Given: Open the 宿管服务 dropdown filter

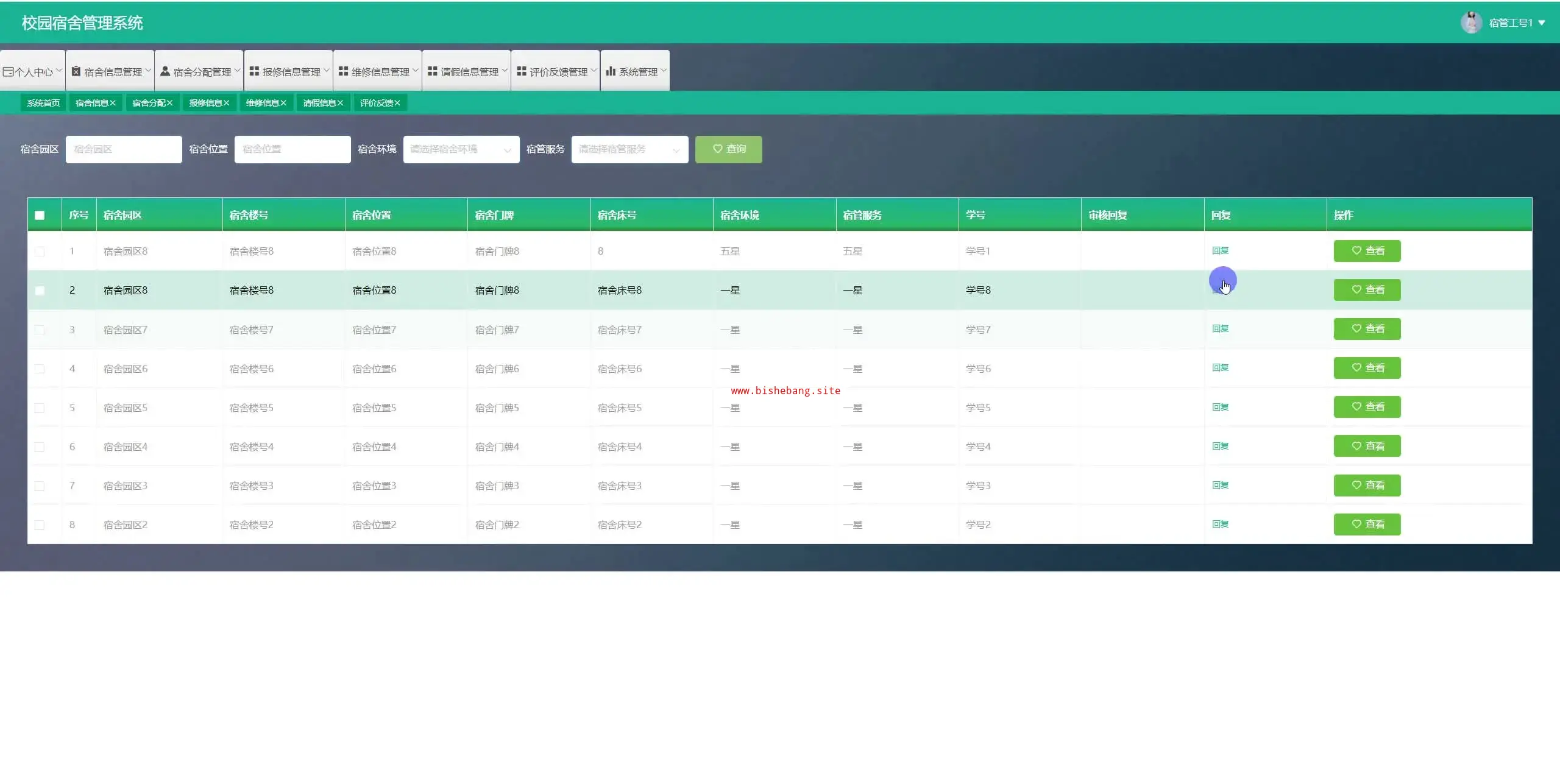Looking at the screenshot, I should [x=629, y=149].
